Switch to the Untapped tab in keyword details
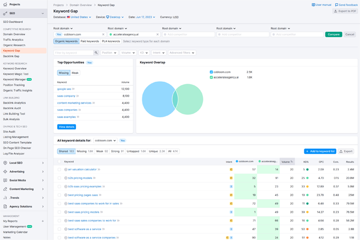360x240 pixels. [136, 151]
